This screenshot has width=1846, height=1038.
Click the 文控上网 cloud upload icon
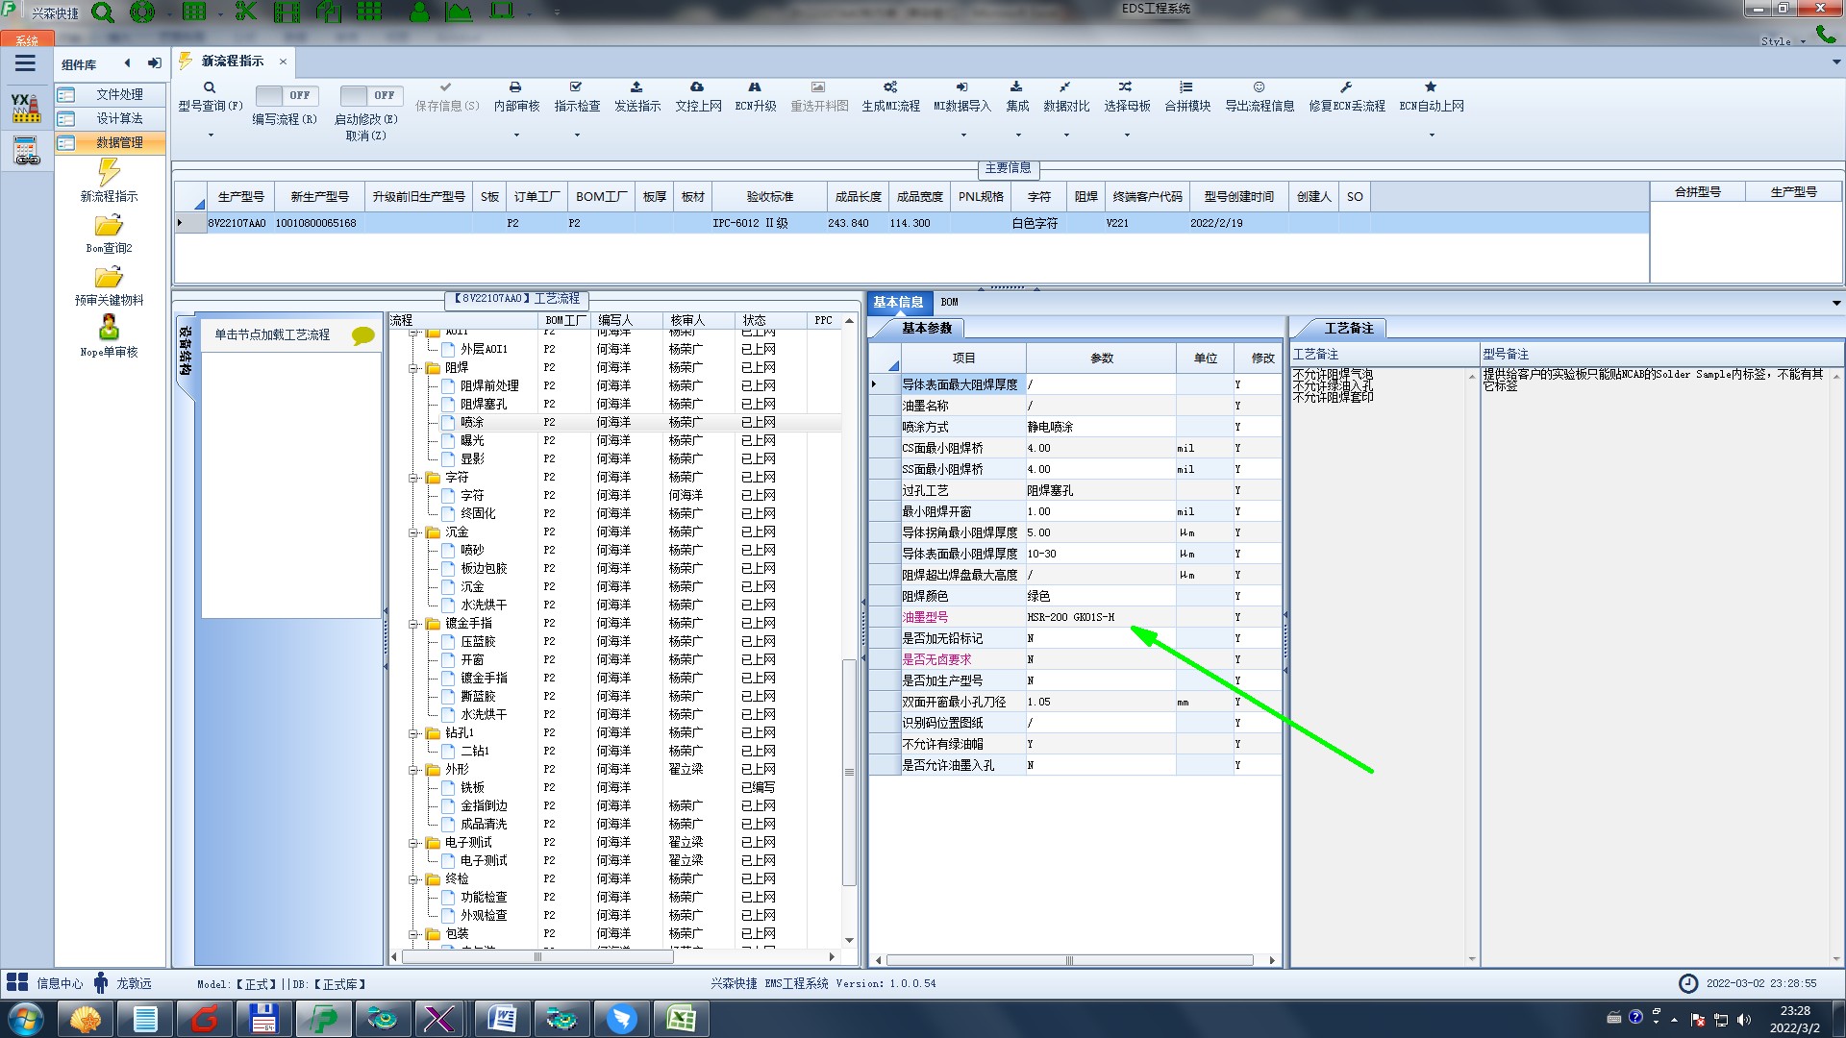tap(697, 87)
